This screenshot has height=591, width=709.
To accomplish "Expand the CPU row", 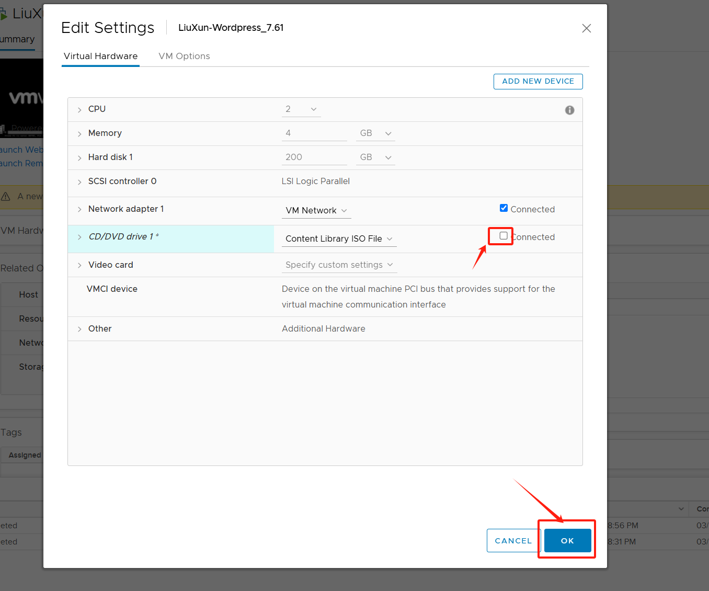I will pyautogui.click(x=79, y=109).
